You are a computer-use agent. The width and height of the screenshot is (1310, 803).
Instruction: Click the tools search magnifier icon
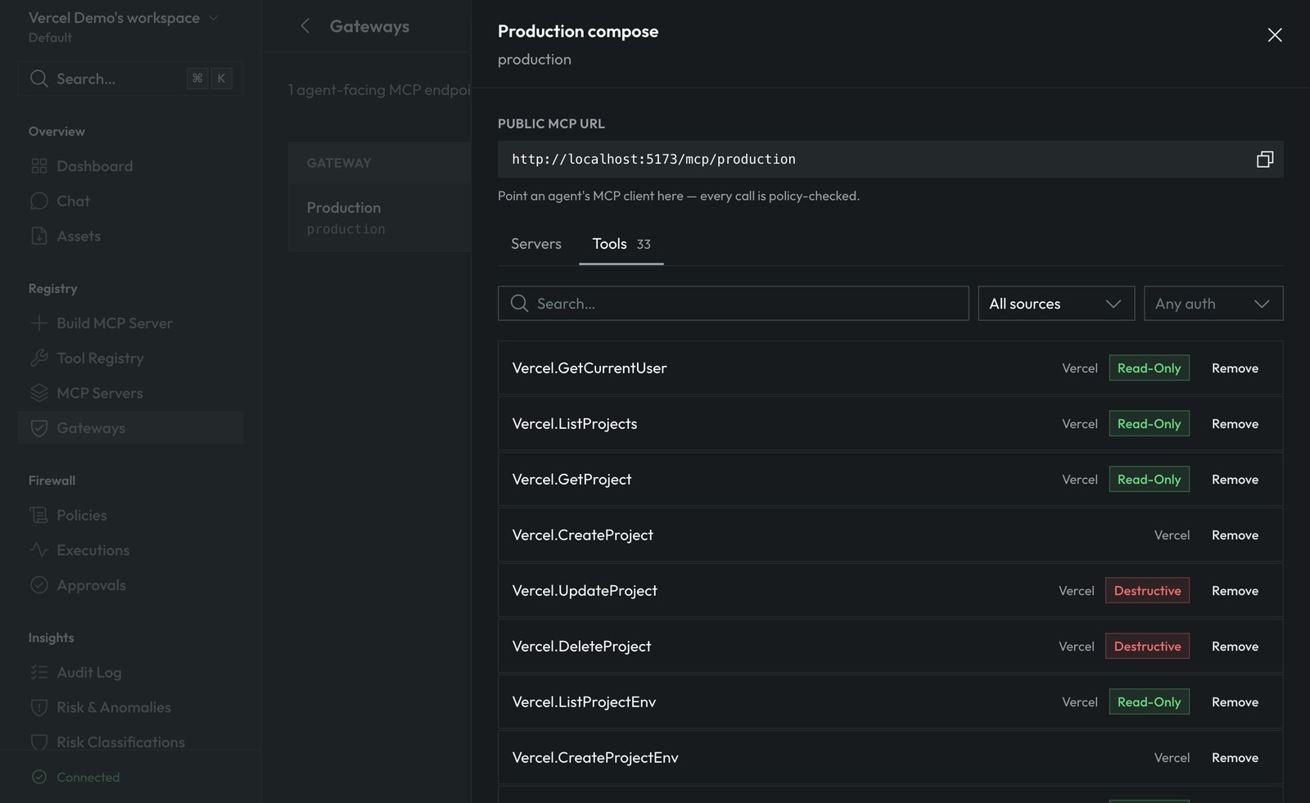pyautogui.click(x=519, y=304)
